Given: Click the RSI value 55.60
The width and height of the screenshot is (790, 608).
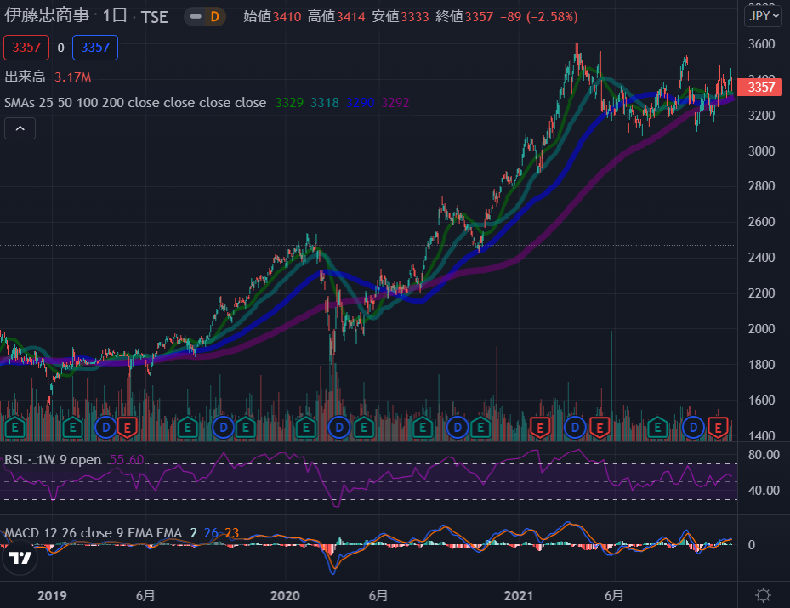Looking at the screenshot, I should click(127, 459).
